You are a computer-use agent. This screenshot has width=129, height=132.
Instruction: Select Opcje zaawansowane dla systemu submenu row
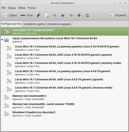point(64,40)
